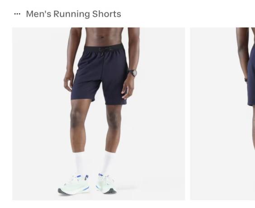Viewport: 255px width, 208px height.
Task: Click the model's arm in the second image
Action: point(243,54)
